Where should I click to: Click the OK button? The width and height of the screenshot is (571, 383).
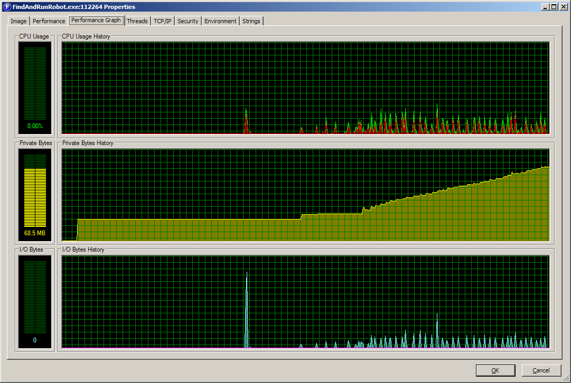coord(495,370)
